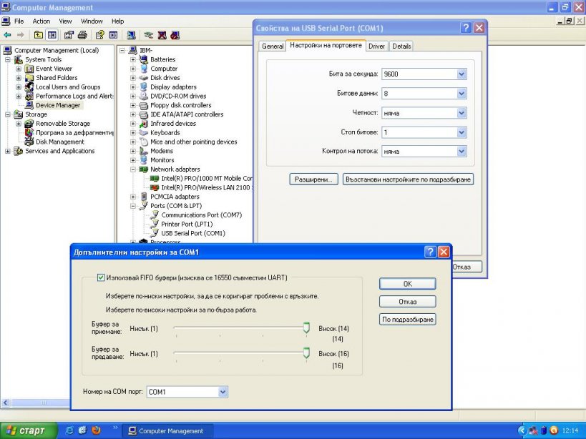The height and width of the screenshot is (439, 586).
Task: Click the Help question-mark toolbar icon
Action: [100, 34]
